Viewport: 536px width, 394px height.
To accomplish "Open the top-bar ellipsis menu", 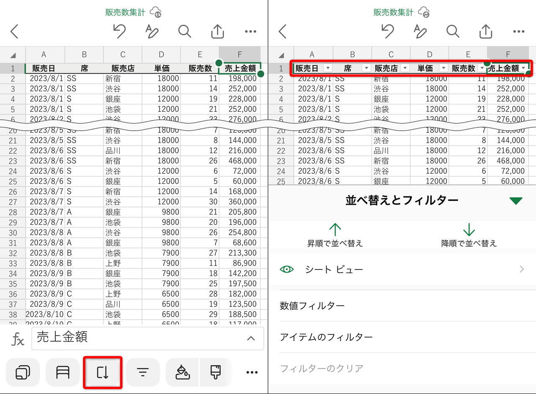I will pos(250,31).
